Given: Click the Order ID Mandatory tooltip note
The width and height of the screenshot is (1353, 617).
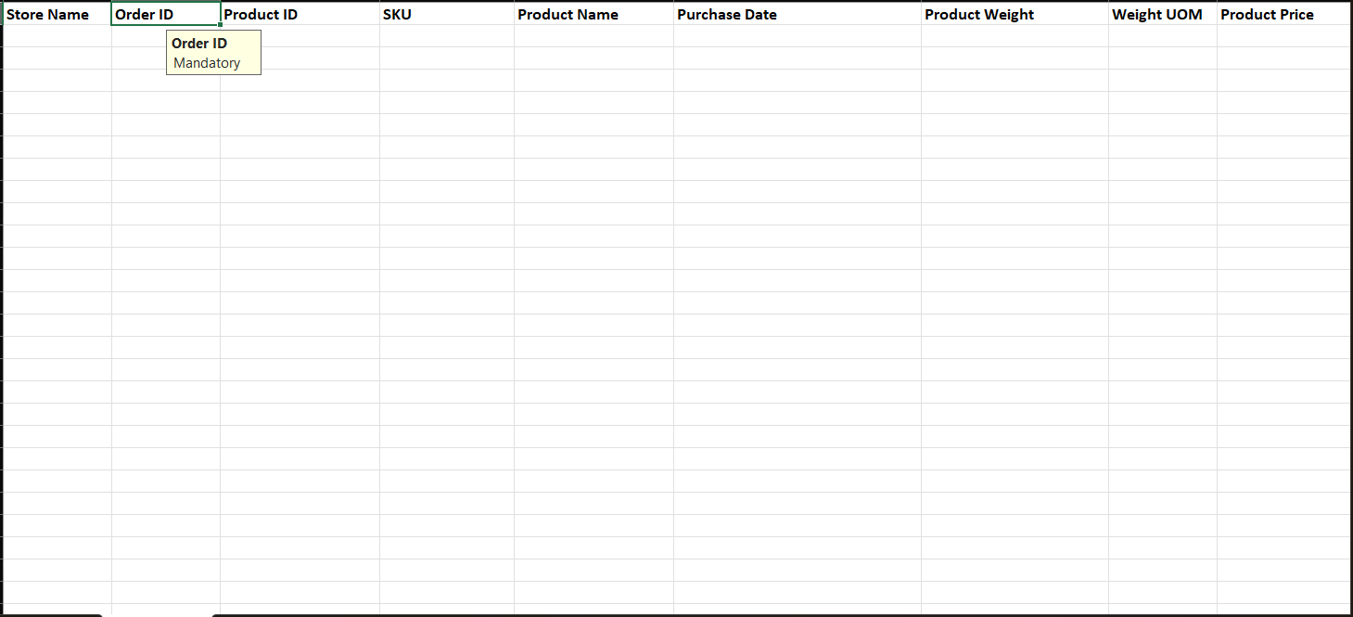Looking at the screenshot, I should pyautogui.click(x=213, y=53).
